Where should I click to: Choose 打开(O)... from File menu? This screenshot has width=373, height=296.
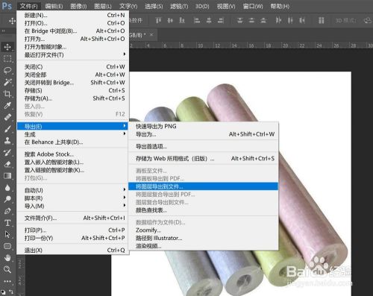pos(73,23)
